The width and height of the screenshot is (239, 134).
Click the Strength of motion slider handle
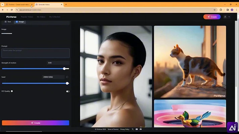(x=64, y=69)
